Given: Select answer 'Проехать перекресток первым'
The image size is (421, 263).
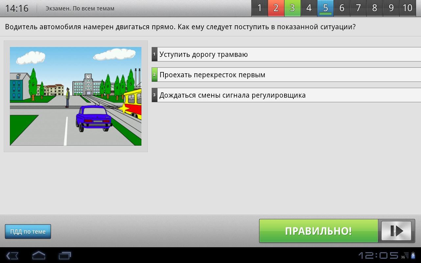Looking at the screenshot, I should 286,75.
